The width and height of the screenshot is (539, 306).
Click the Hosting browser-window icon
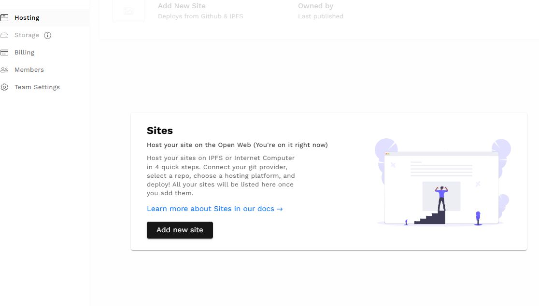(4, 18)
